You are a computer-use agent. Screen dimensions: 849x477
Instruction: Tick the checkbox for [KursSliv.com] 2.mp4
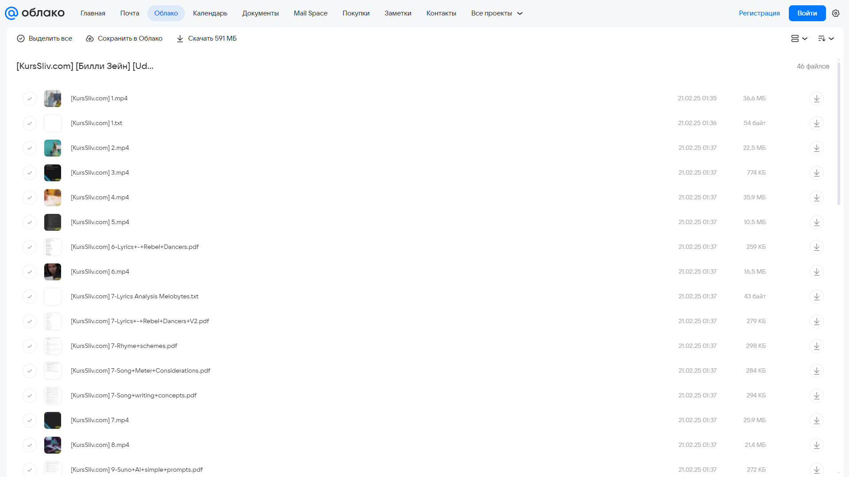click(30, 148)
